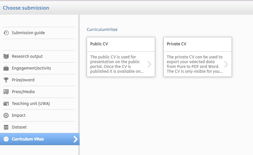253x155 pixels.
Task: Click the Submission guide clock icon
Action: click(x=6, y=33)
